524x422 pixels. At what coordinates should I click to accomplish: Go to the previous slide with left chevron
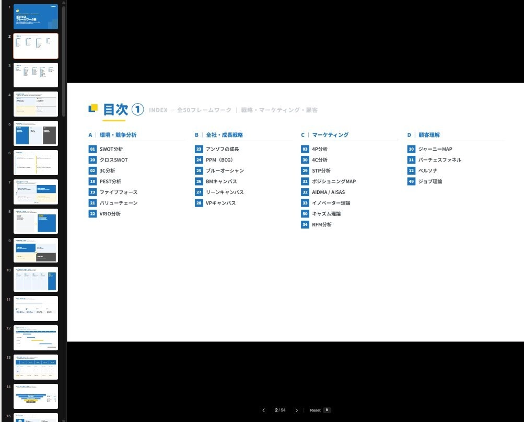[264, 410]
